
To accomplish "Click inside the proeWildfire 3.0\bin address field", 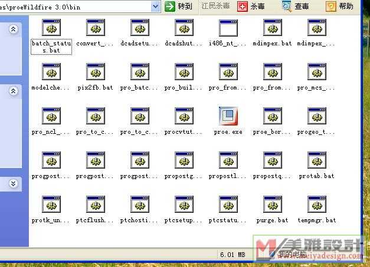I will 75,7.
